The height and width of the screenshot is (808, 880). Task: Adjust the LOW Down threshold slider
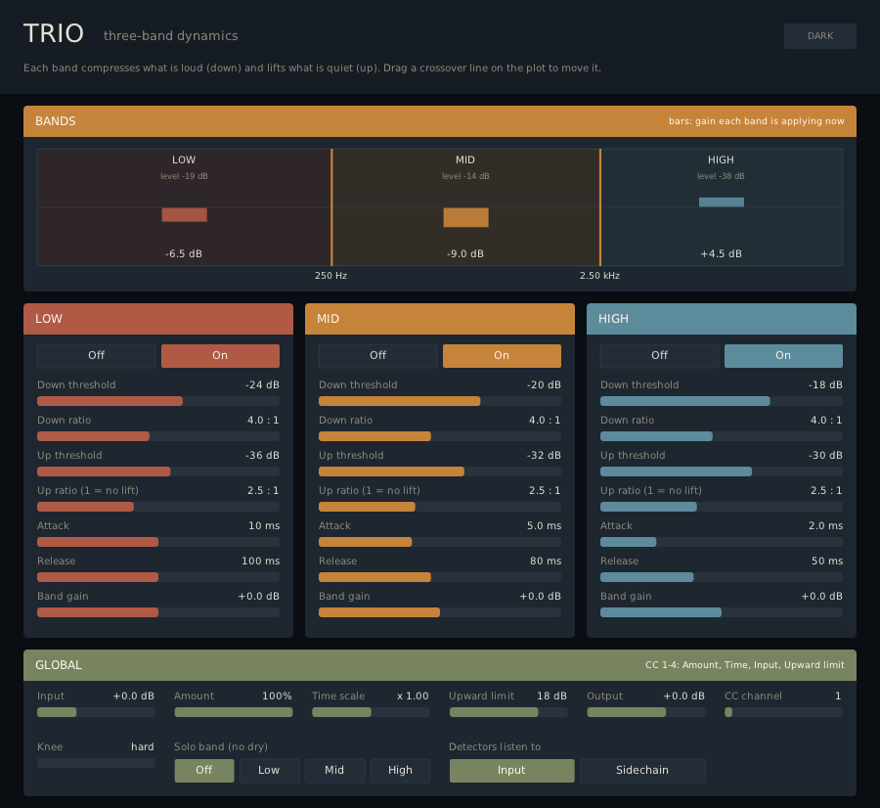(x=158, y=401)
